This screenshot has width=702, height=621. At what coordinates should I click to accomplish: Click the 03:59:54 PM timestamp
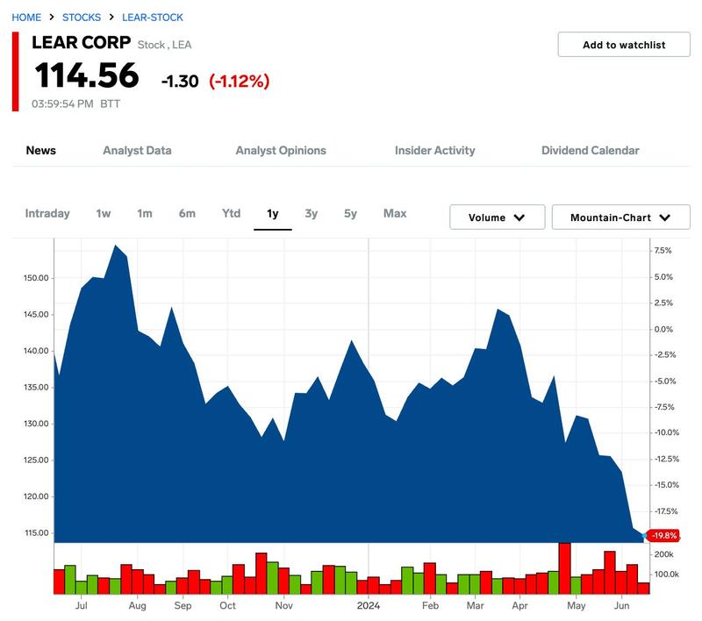[62, 103]
